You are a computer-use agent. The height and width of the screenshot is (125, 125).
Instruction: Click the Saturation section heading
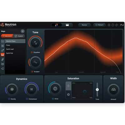[x=73, y=78]
